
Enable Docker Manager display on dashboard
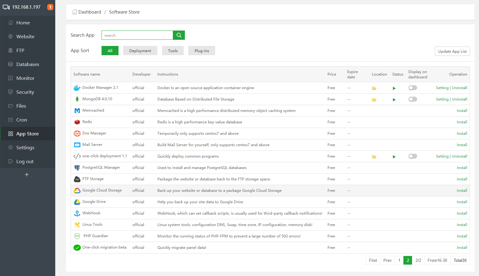pos(412,88)
